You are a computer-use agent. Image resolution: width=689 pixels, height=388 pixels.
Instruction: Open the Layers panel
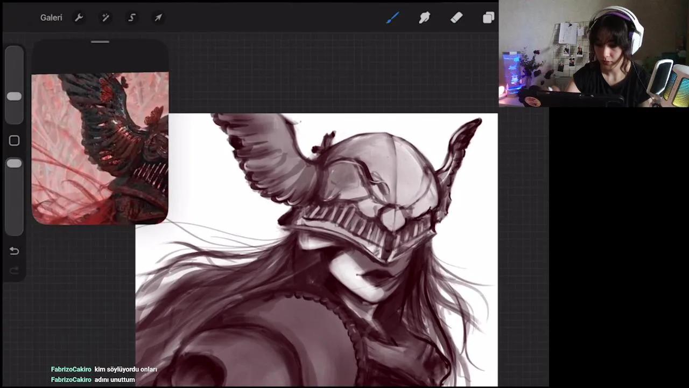tap(488, 18)
